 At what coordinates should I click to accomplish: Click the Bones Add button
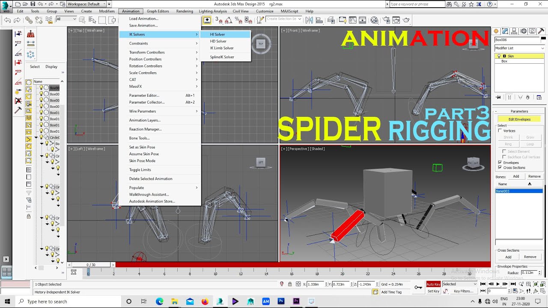[x=516, y=176]
